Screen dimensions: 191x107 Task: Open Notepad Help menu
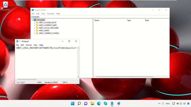tap(41, 45)
